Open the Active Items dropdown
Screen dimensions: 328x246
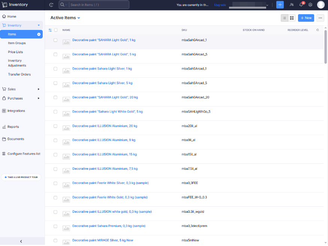pos(65,18)
